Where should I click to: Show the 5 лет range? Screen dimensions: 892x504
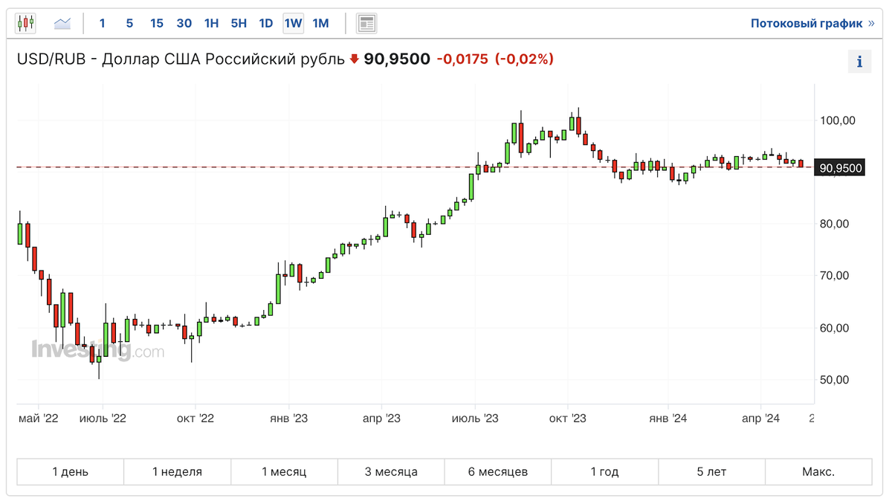click(711, 471)
